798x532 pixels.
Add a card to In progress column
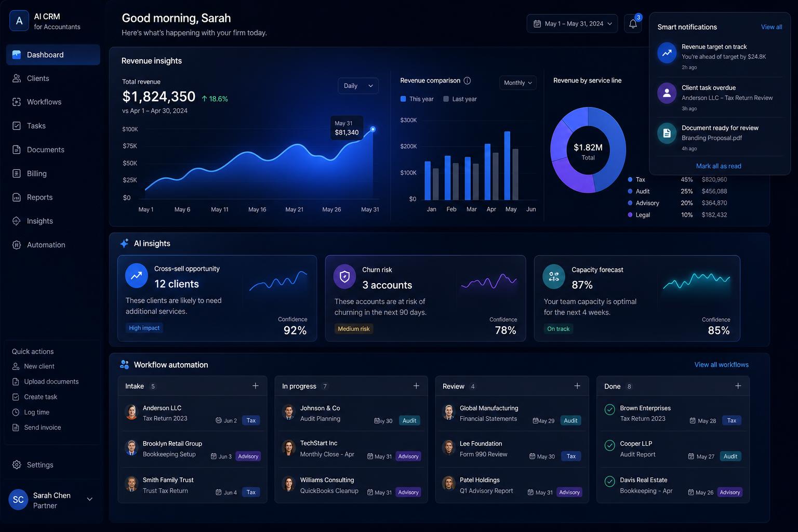416,386
